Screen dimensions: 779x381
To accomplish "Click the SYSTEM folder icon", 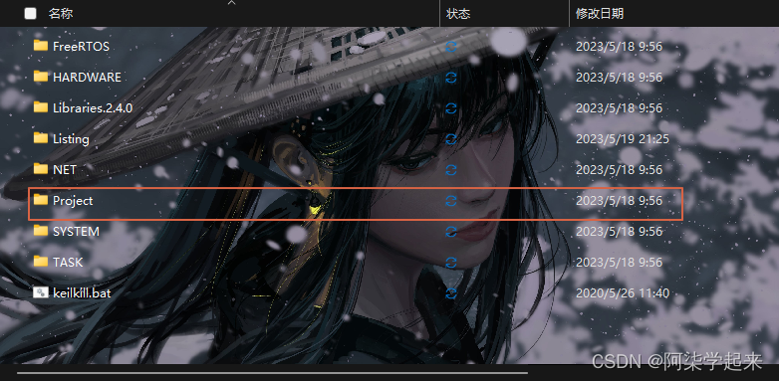I will 41,231.
